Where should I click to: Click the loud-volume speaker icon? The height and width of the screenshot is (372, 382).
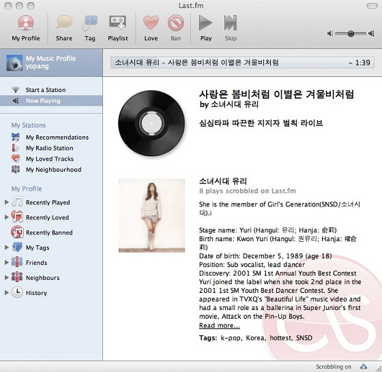tap(371, 33)
